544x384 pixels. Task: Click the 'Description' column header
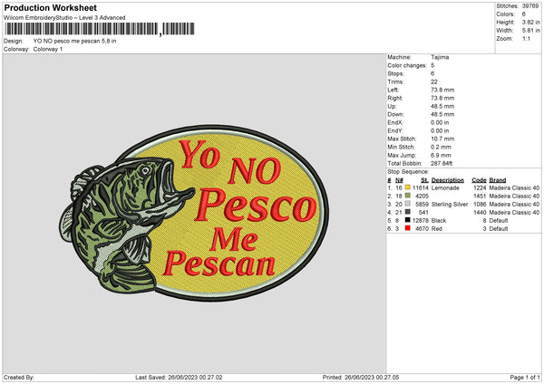point(448,180)
